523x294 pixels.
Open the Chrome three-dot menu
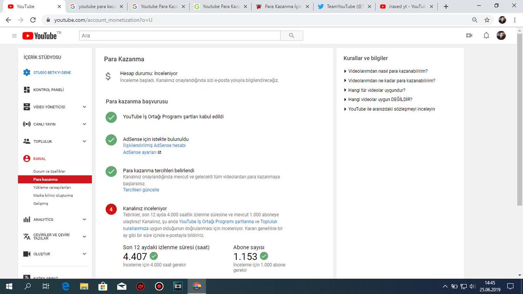point(515,20)
